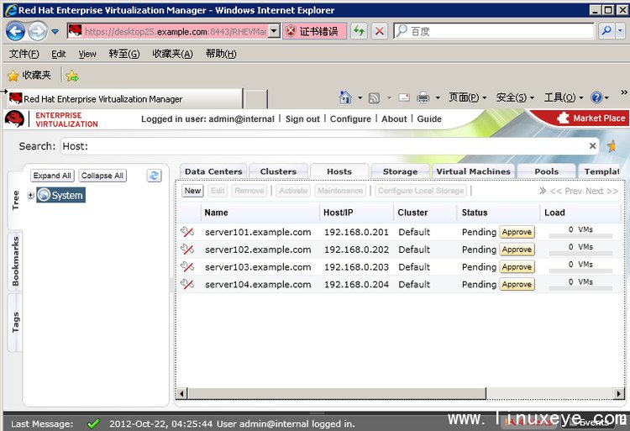This screenshot has width=630, height=431.
Task: Approve host server101.example.com
Action: (x=517, y=232)
